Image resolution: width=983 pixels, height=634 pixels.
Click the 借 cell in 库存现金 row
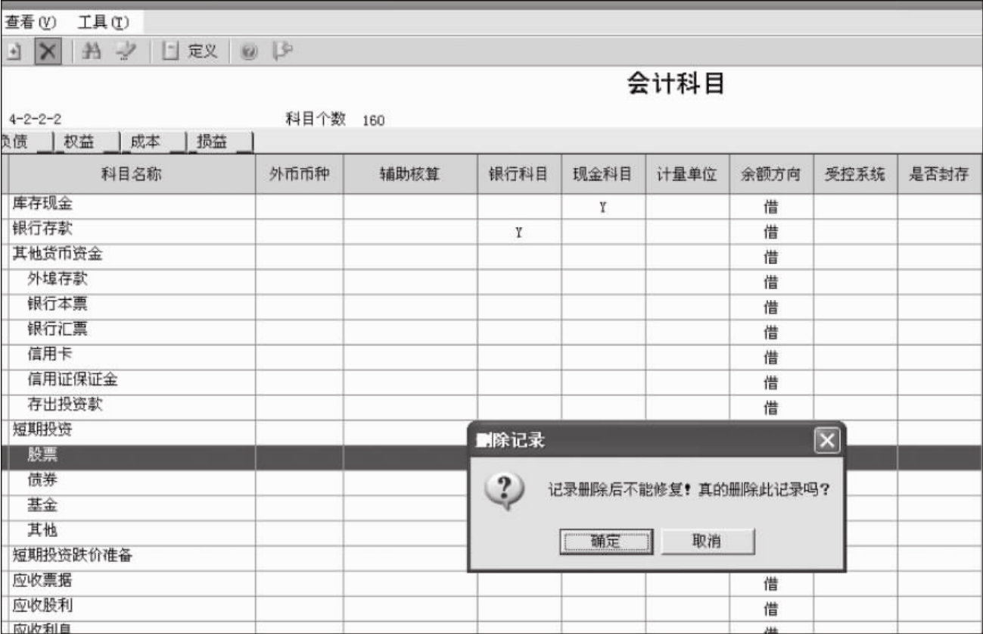point(771,207)
